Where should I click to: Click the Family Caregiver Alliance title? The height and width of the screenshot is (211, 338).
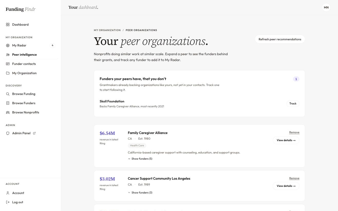(148, 133)
